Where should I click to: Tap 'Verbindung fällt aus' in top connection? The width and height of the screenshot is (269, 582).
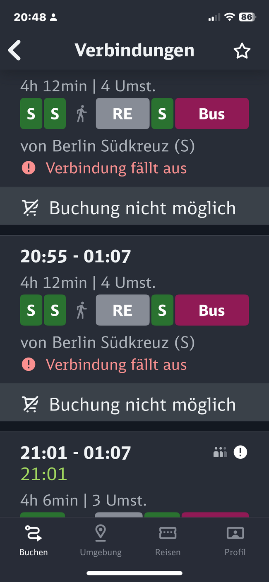[116, 168]
